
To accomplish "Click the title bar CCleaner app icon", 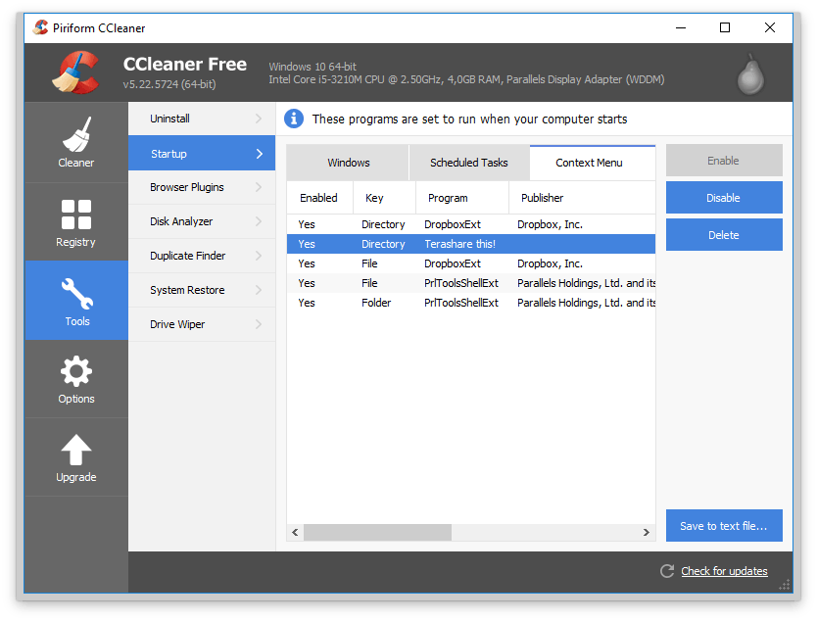I will pyautogui.click(x=40, y=27).
